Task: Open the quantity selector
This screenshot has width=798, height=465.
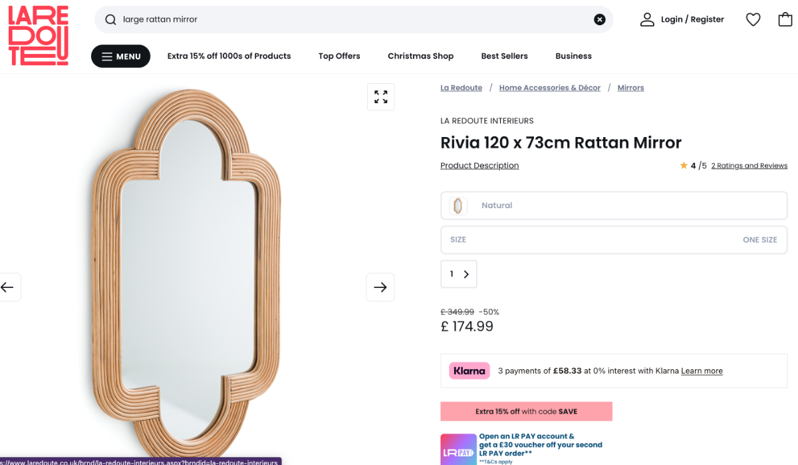Action: 459,274
